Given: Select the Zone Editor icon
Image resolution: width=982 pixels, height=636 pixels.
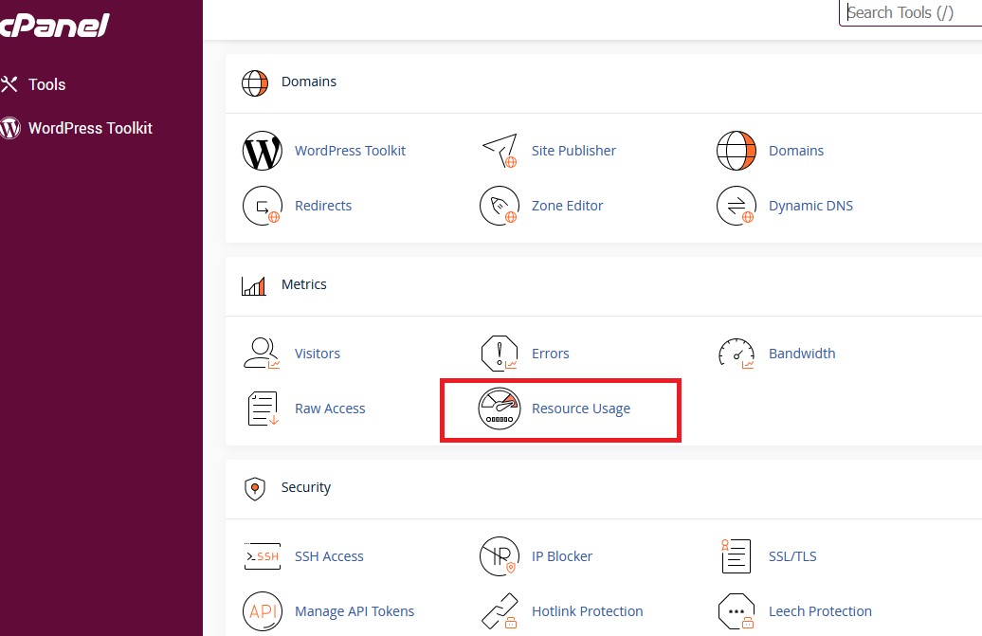Looking at the screenshot, I should click(x=500, y=206).
